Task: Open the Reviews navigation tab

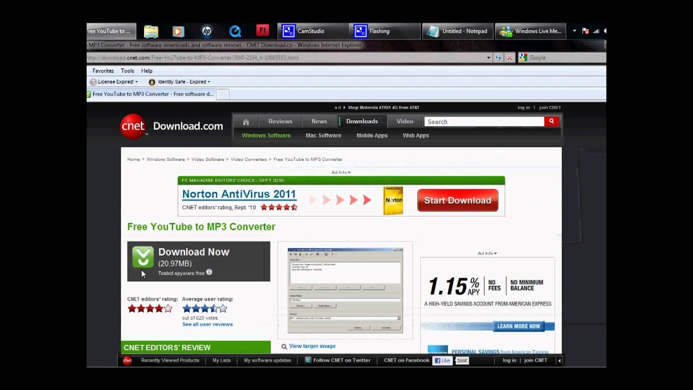Action: (280, 121)
